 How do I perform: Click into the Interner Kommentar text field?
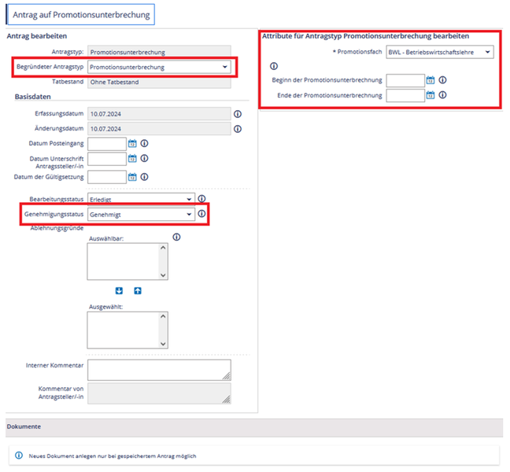(x=159, y=370)
